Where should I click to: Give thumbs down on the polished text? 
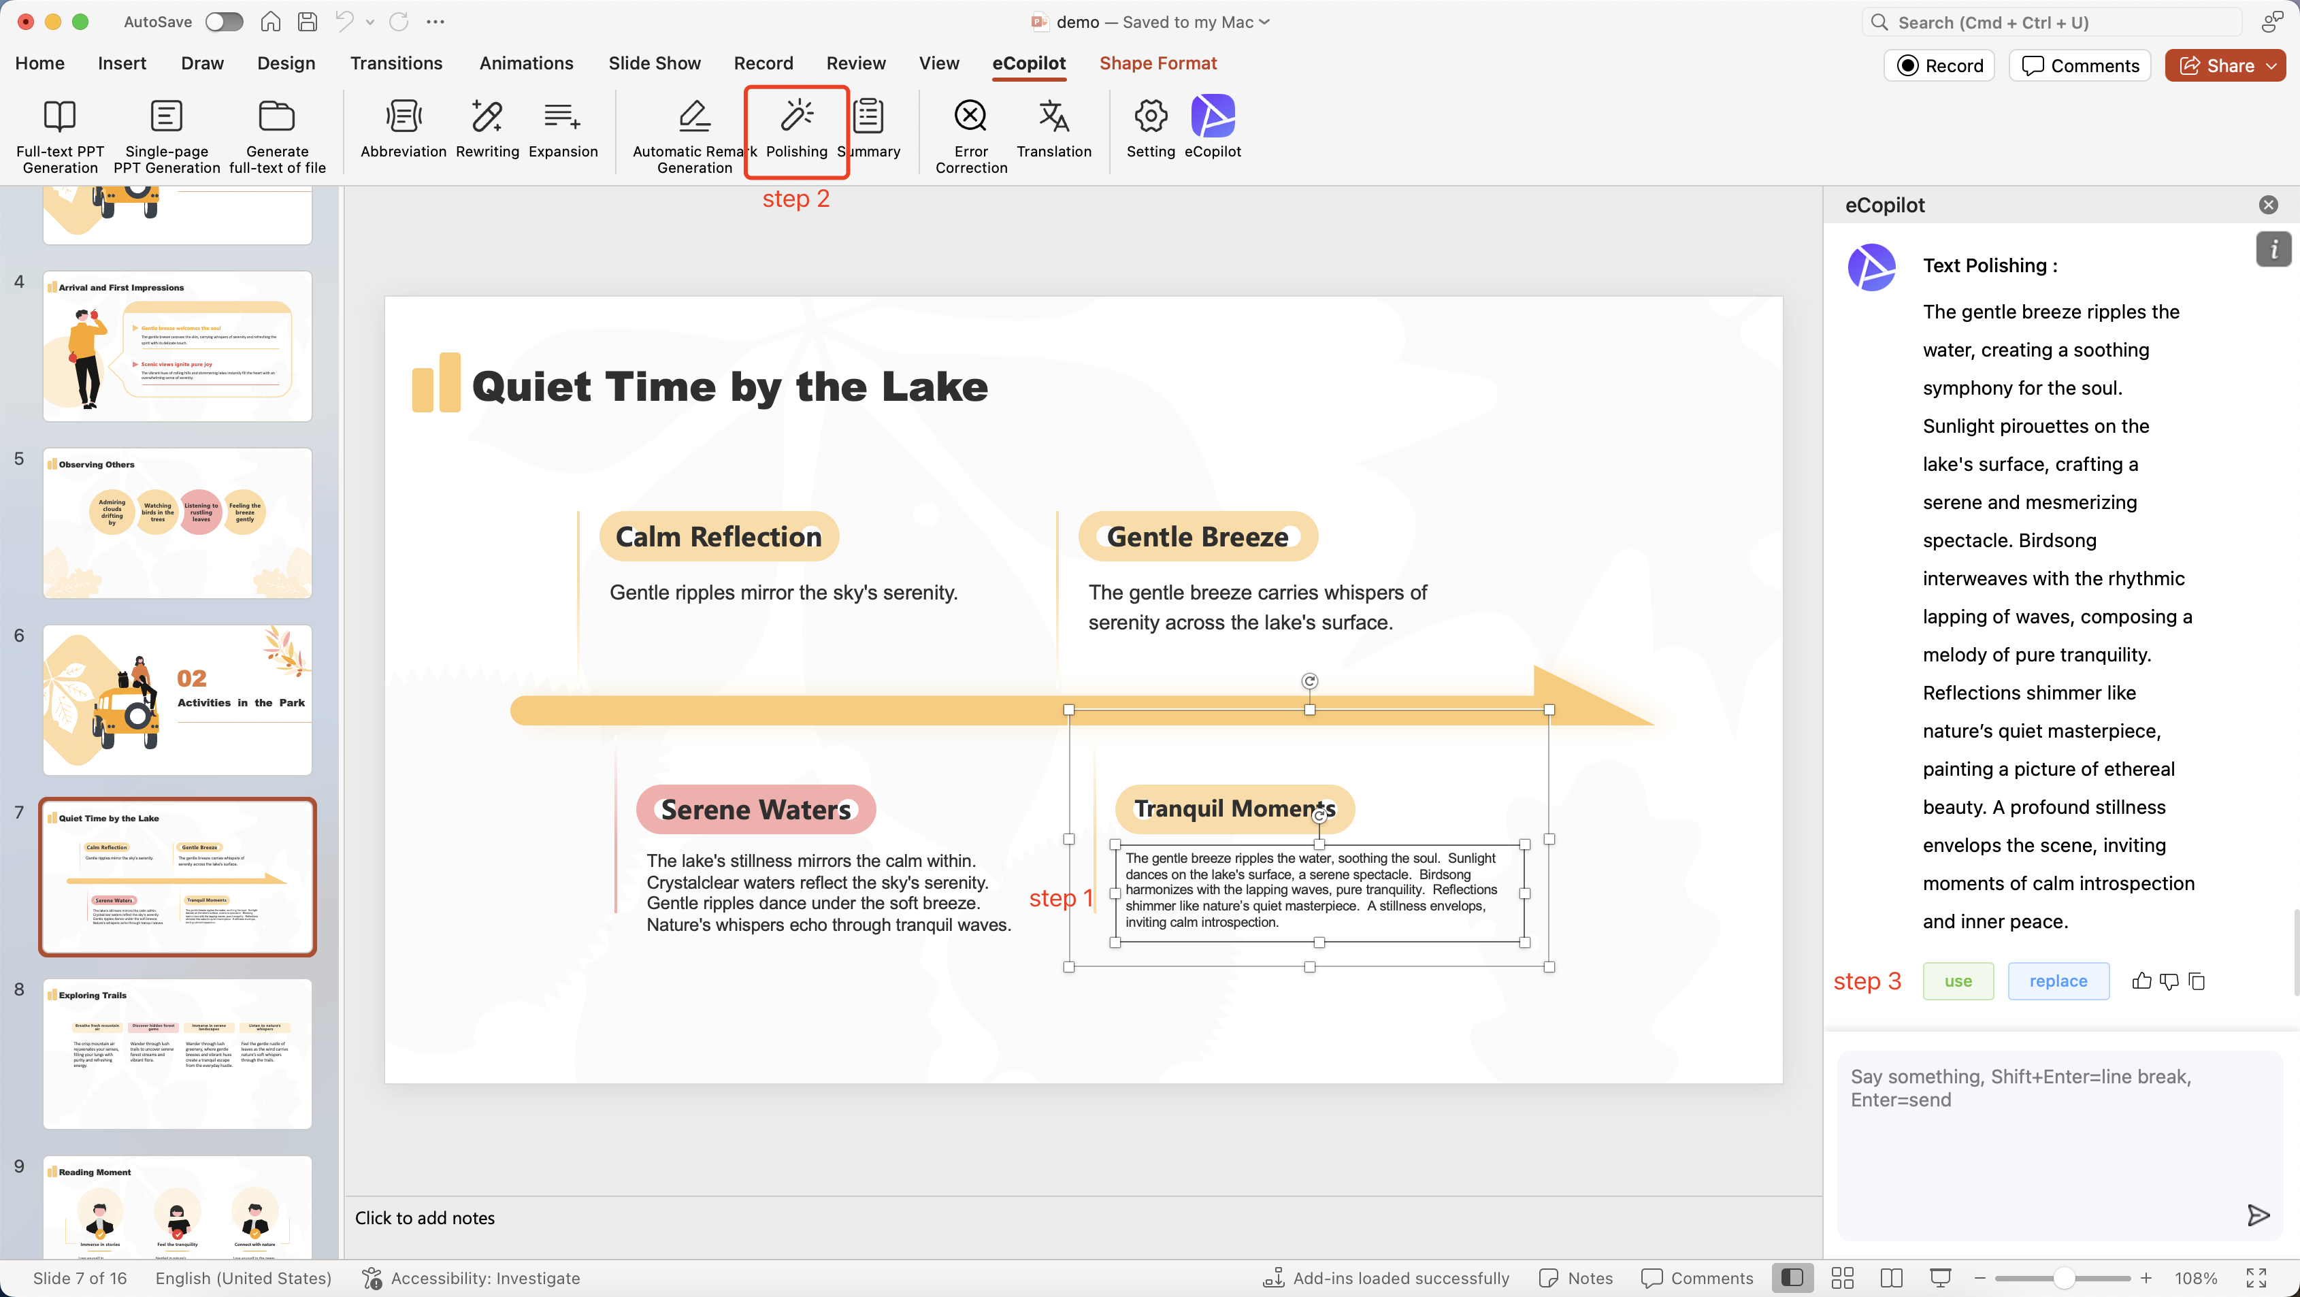[2169, 981]
